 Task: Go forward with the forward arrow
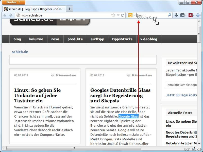click(11, 15)
